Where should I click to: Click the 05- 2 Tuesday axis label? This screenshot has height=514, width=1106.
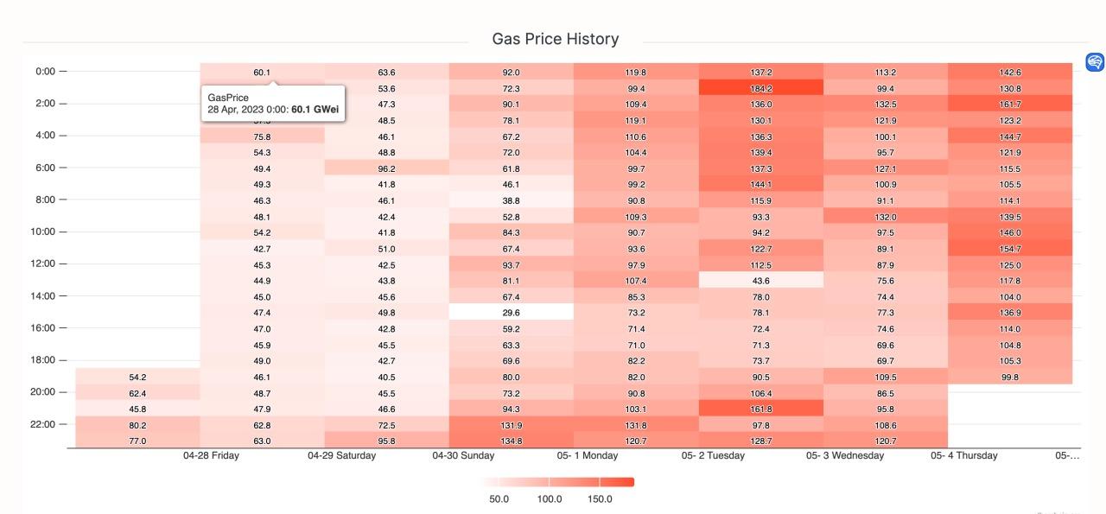[713, 456]
